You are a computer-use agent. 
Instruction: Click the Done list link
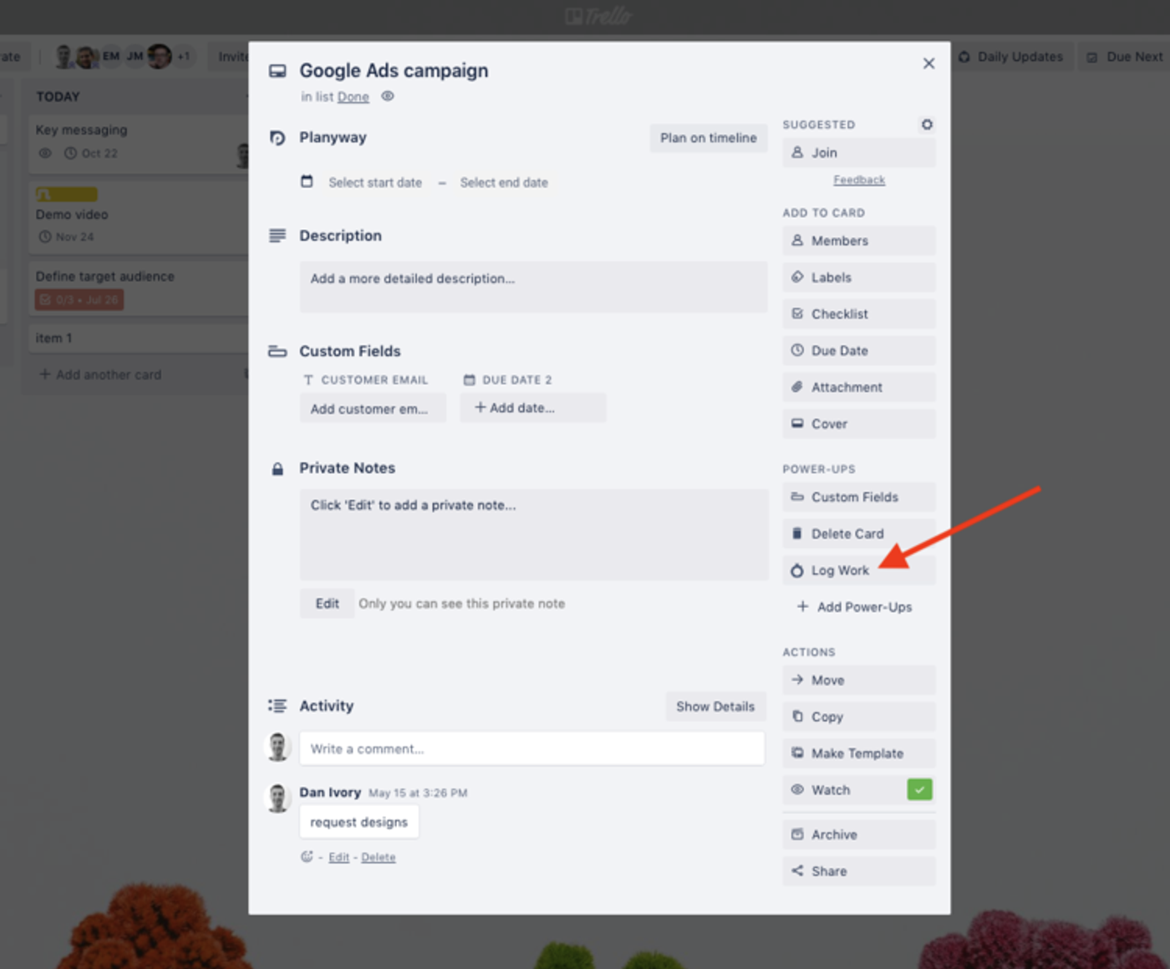(353, 97)
